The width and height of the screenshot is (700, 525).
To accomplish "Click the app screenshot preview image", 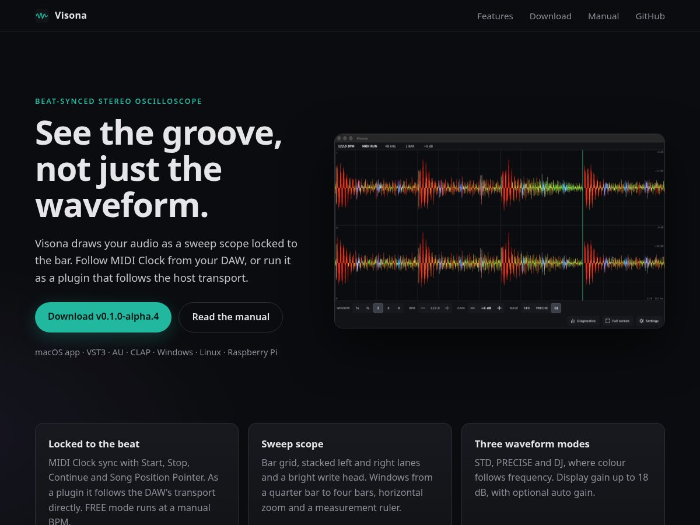I will click(499, 231).
